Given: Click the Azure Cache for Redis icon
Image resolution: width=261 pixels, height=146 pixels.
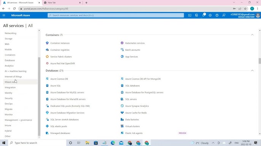Looking at the screenshot, I should point(122,113).
